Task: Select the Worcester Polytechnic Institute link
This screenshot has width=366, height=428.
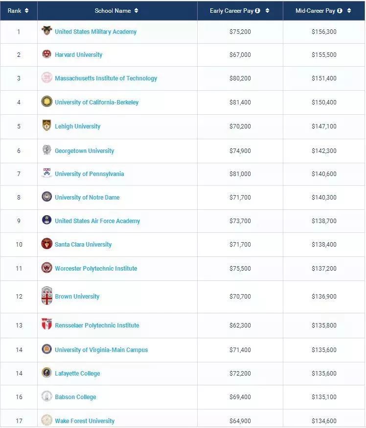Action: 96,269
